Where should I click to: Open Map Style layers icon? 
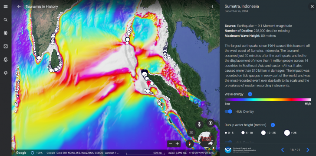click(6, 73)
